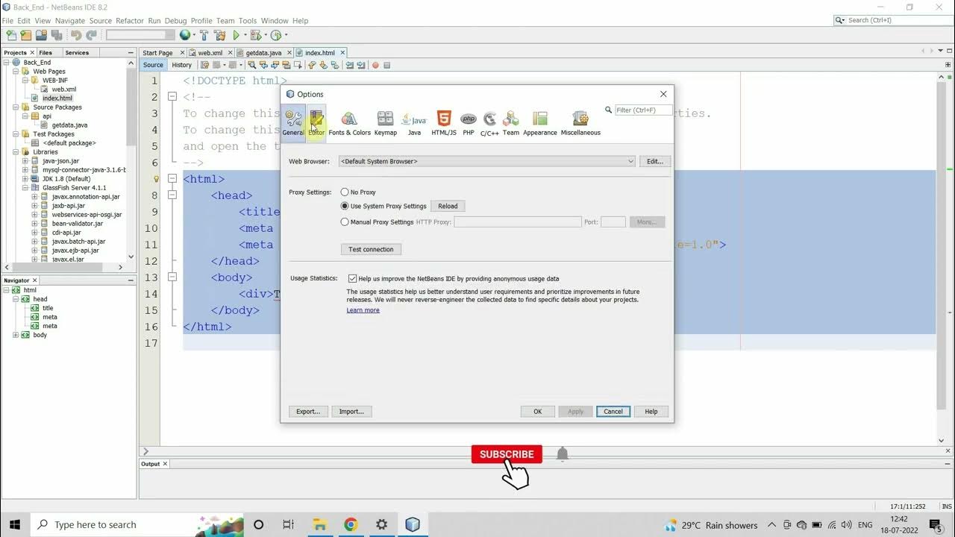955x537 pixels.
Task: Expand the java-json.jar library node
Action: (x=25, y=161)
